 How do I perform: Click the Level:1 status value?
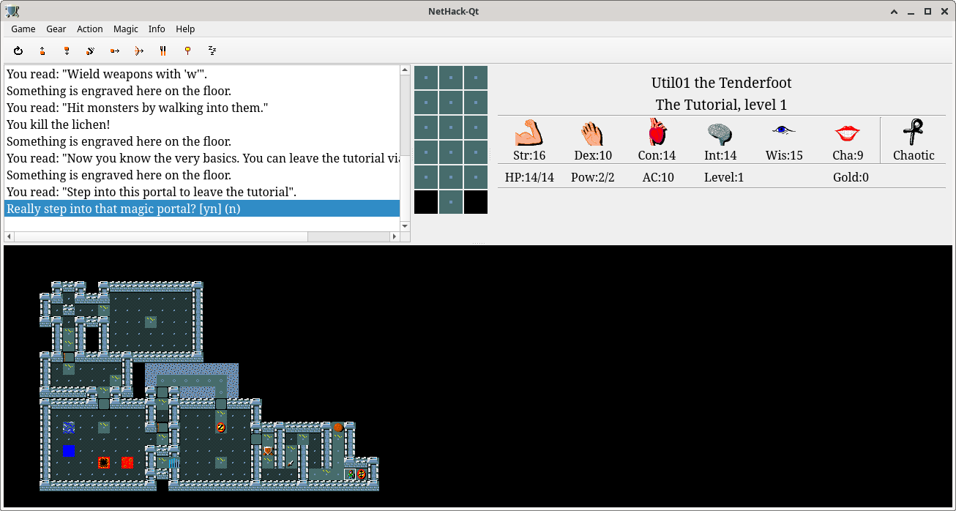(724, 177)
